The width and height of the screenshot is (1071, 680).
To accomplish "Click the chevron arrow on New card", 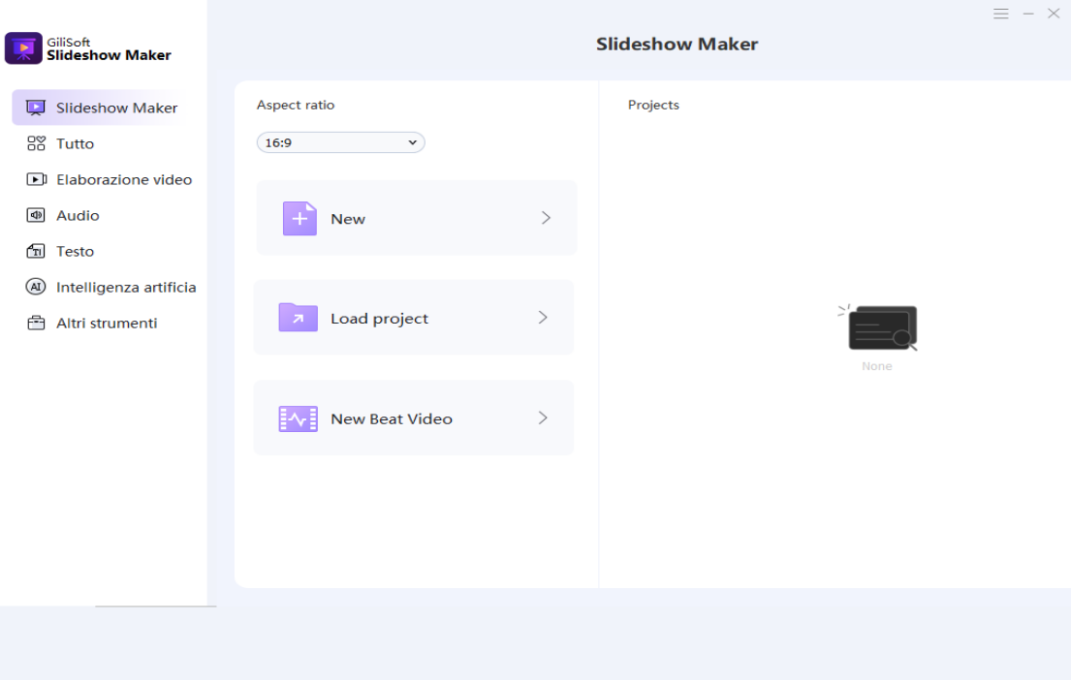I will point(546,218).
